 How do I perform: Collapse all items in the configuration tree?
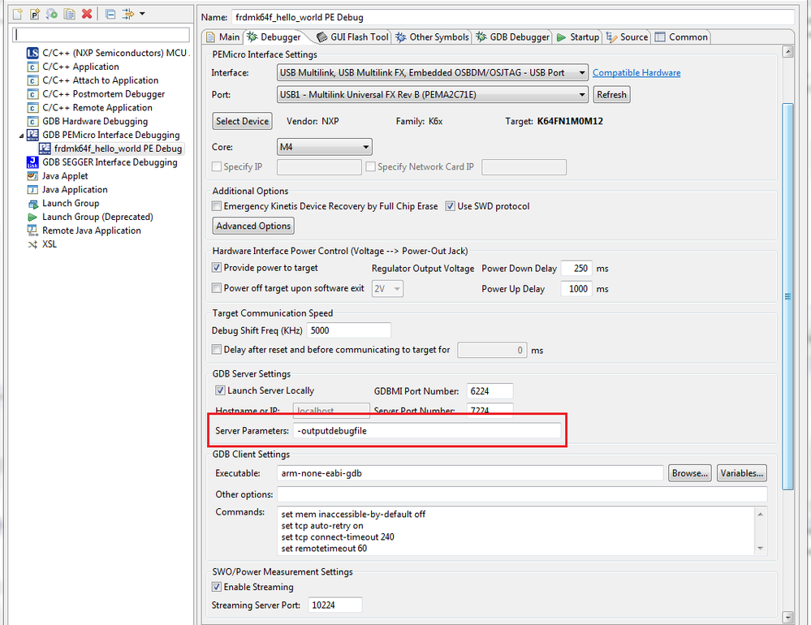110,13
